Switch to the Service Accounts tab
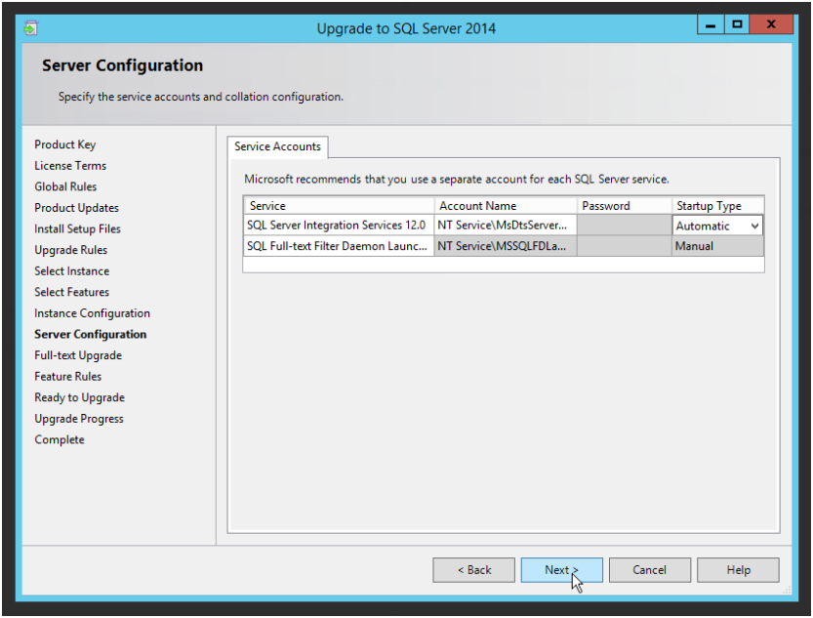This screenshot has width=813, height=618. pos(277,146)
